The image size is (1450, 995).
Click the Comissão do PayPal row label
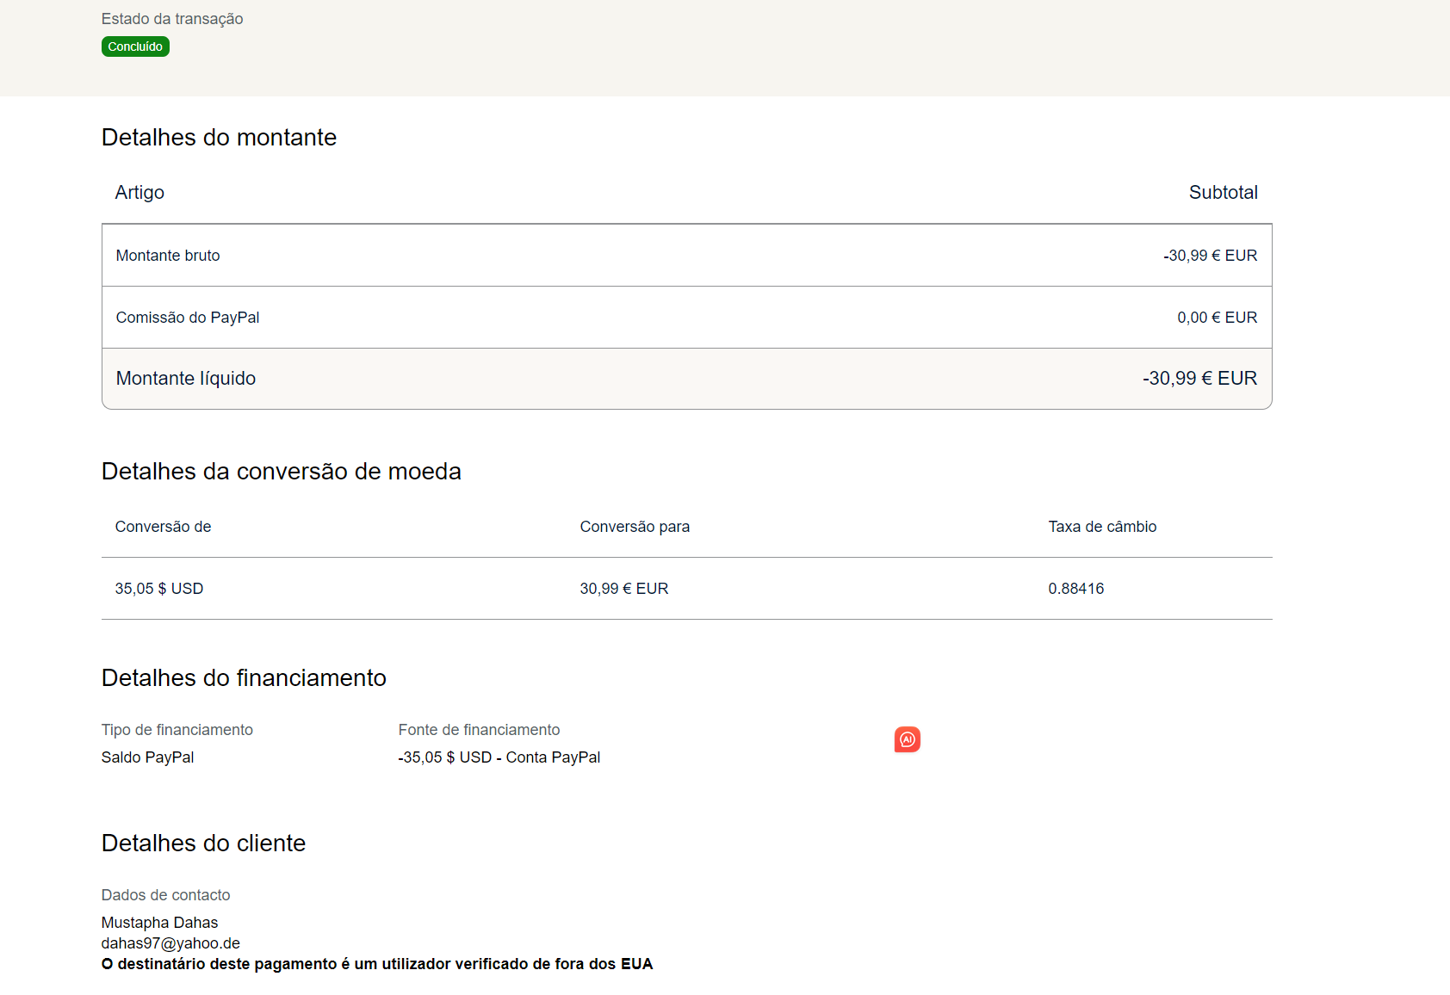188,318
